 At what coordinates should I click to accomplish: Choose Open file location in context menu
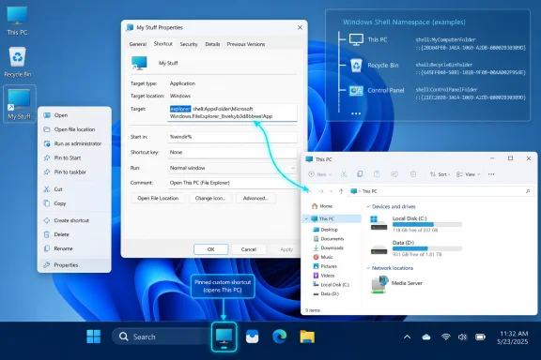[74, 129]
